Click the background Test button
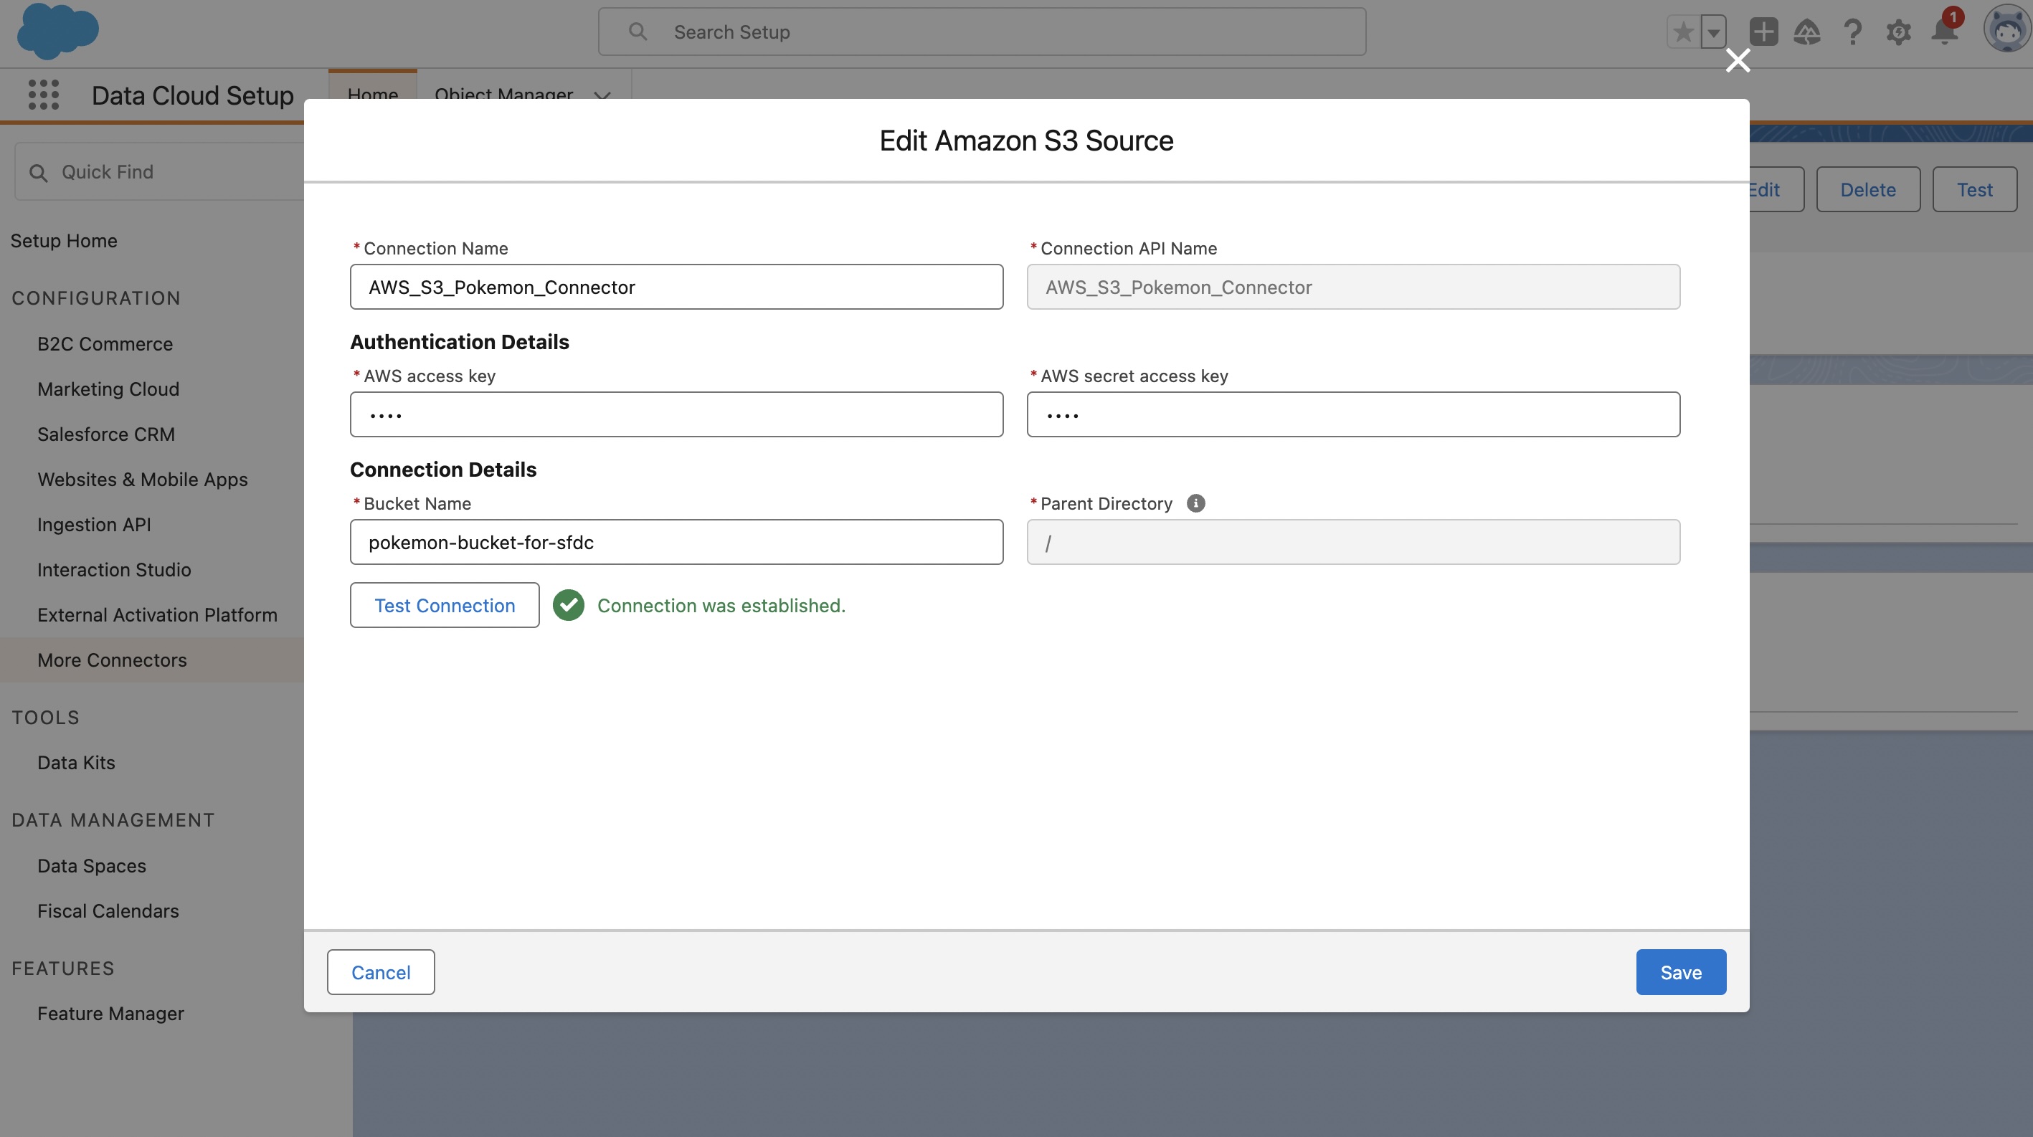The width and height of the screenshot is (2033, 1137). pos(1975,189)
